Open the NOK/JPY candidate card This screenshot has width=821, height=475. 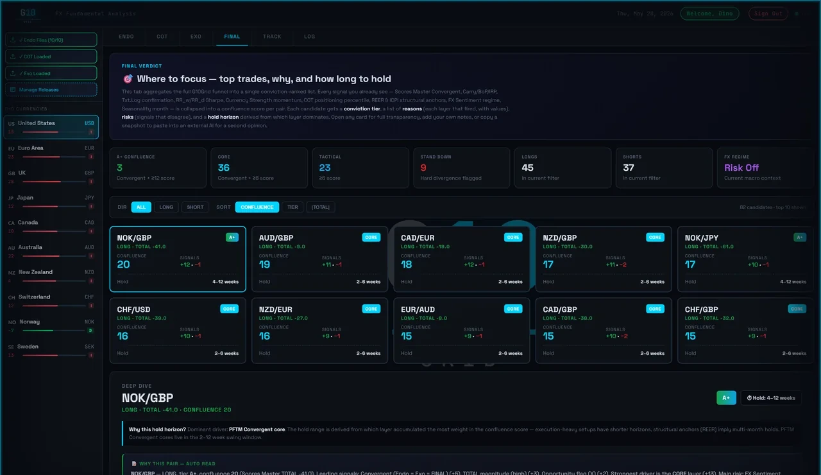point(745,259)
